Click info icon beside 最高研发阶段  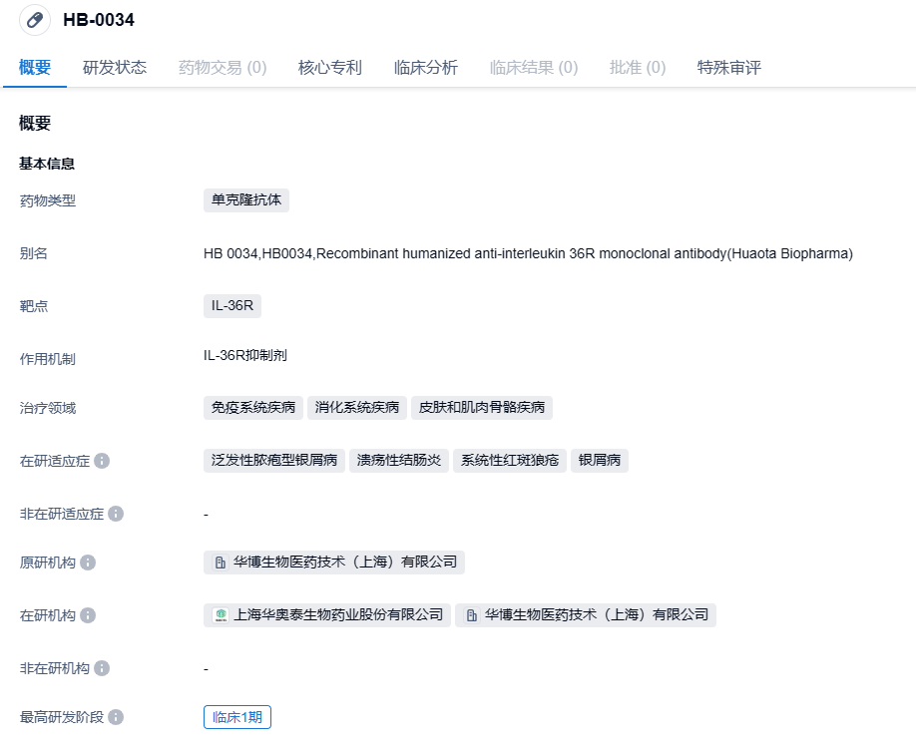click(x=116, y=717)
